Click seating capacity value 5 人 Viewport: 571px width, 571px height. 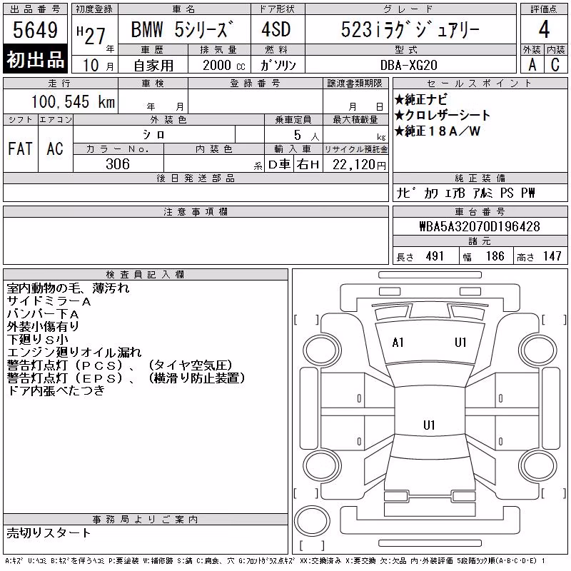pos(306,136)
